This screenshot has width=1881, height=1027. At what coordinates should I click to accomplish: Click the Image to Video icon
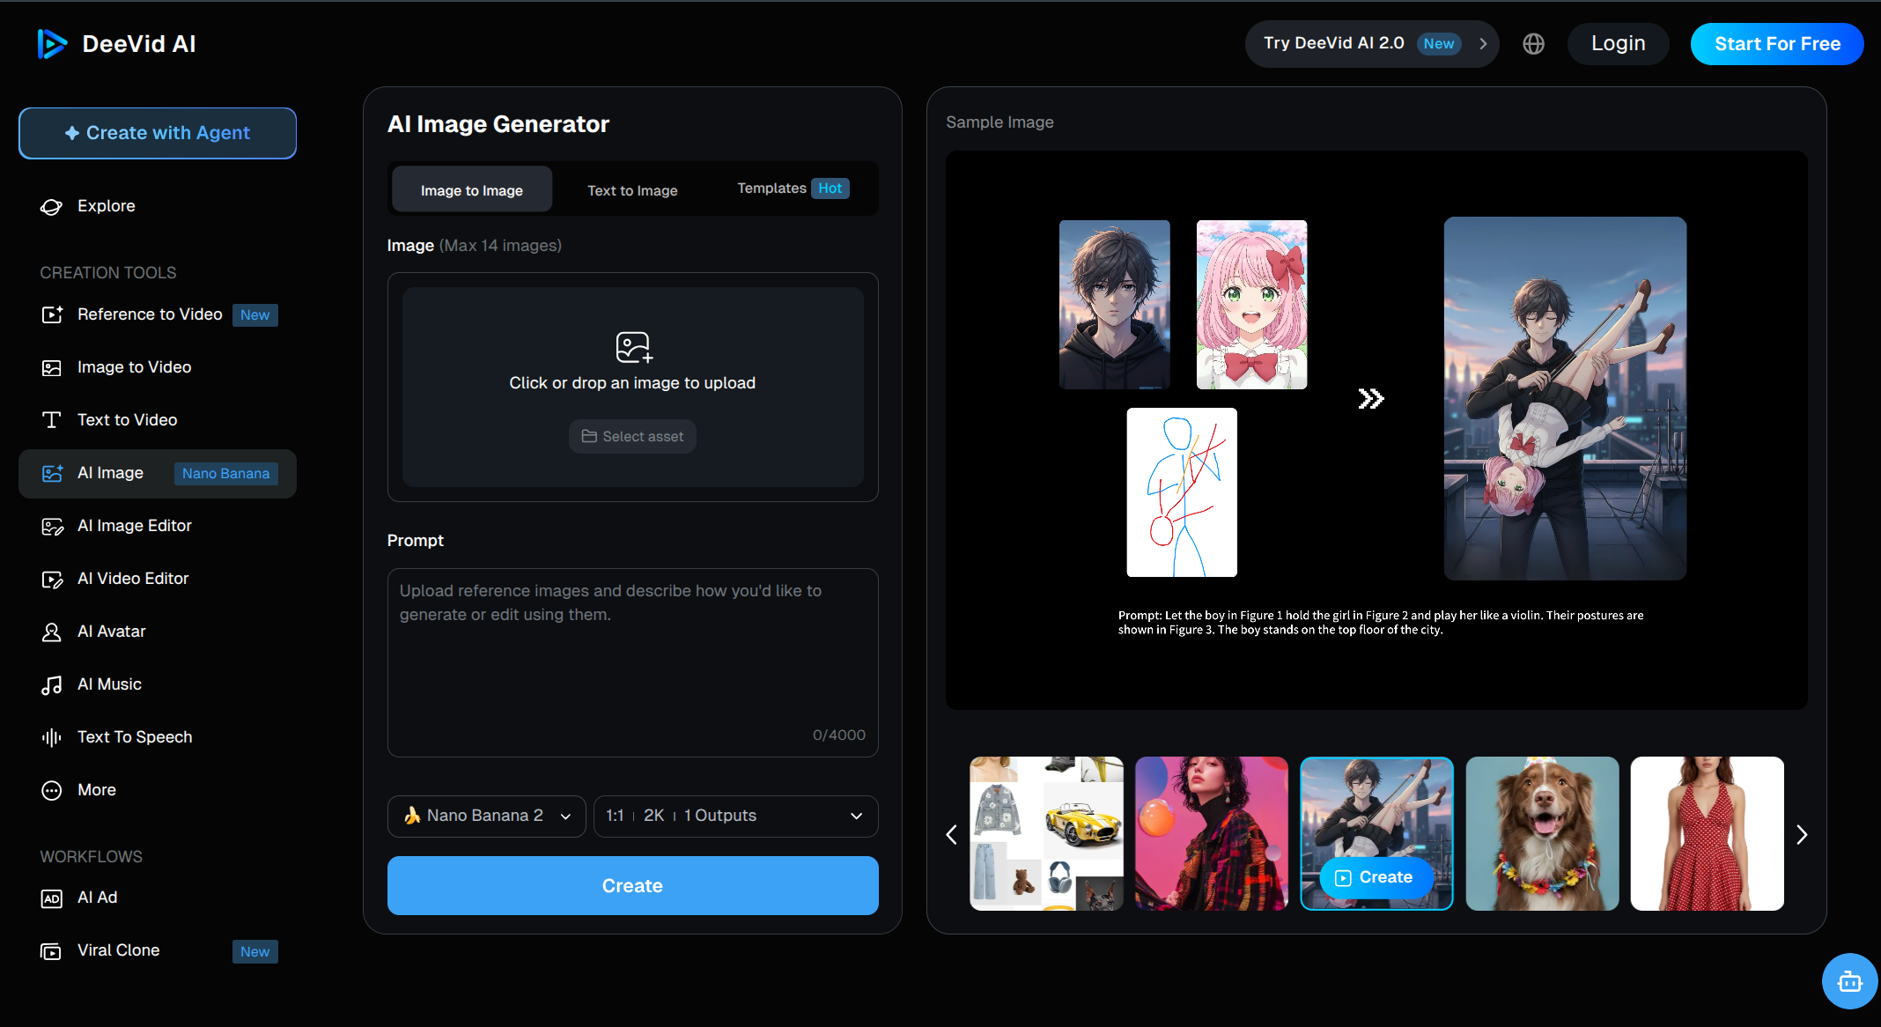tap(52, 367)
